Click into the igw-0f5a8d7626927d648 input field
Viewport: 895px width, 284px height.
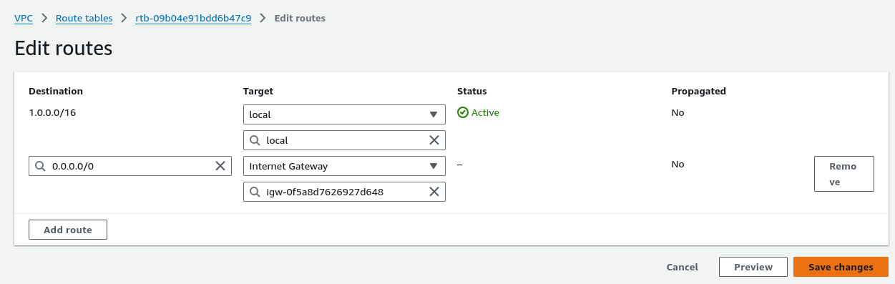click(x=344, y=192)
